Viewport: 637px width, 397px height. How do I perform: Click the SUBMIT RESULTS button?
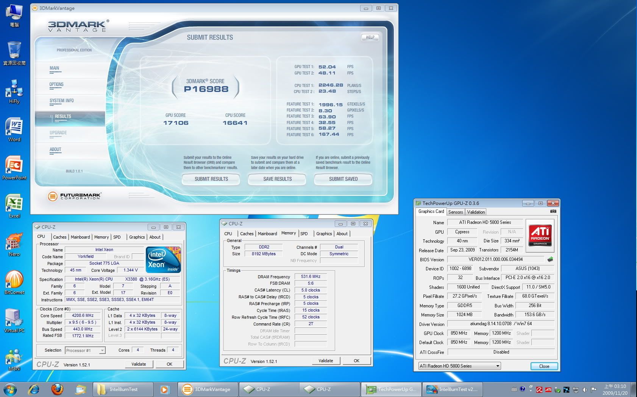pyautogui.click(x=211, y=179)
